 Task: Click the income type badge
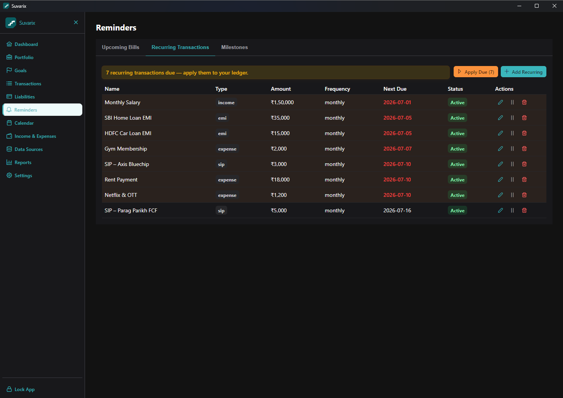(226, 102)
